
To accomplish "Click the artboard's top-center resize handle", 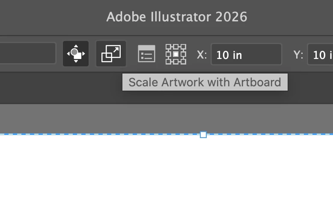I will click(x=203, y=135).
